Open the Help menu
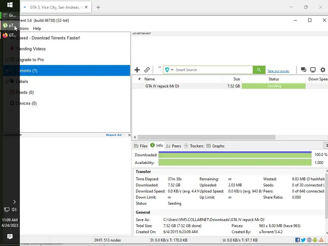The image size is (328, 246). point(37,29)
